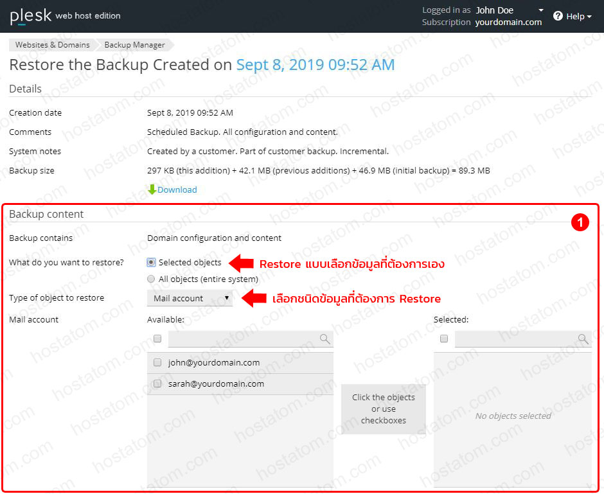604x494 pixels.
Task: Click the Help question-mark icon
Action: click(557, 16)
